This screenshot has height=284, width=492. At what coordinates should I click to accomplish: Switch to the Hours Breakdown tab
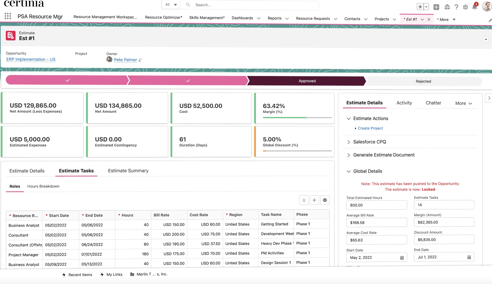pos(43,186)
